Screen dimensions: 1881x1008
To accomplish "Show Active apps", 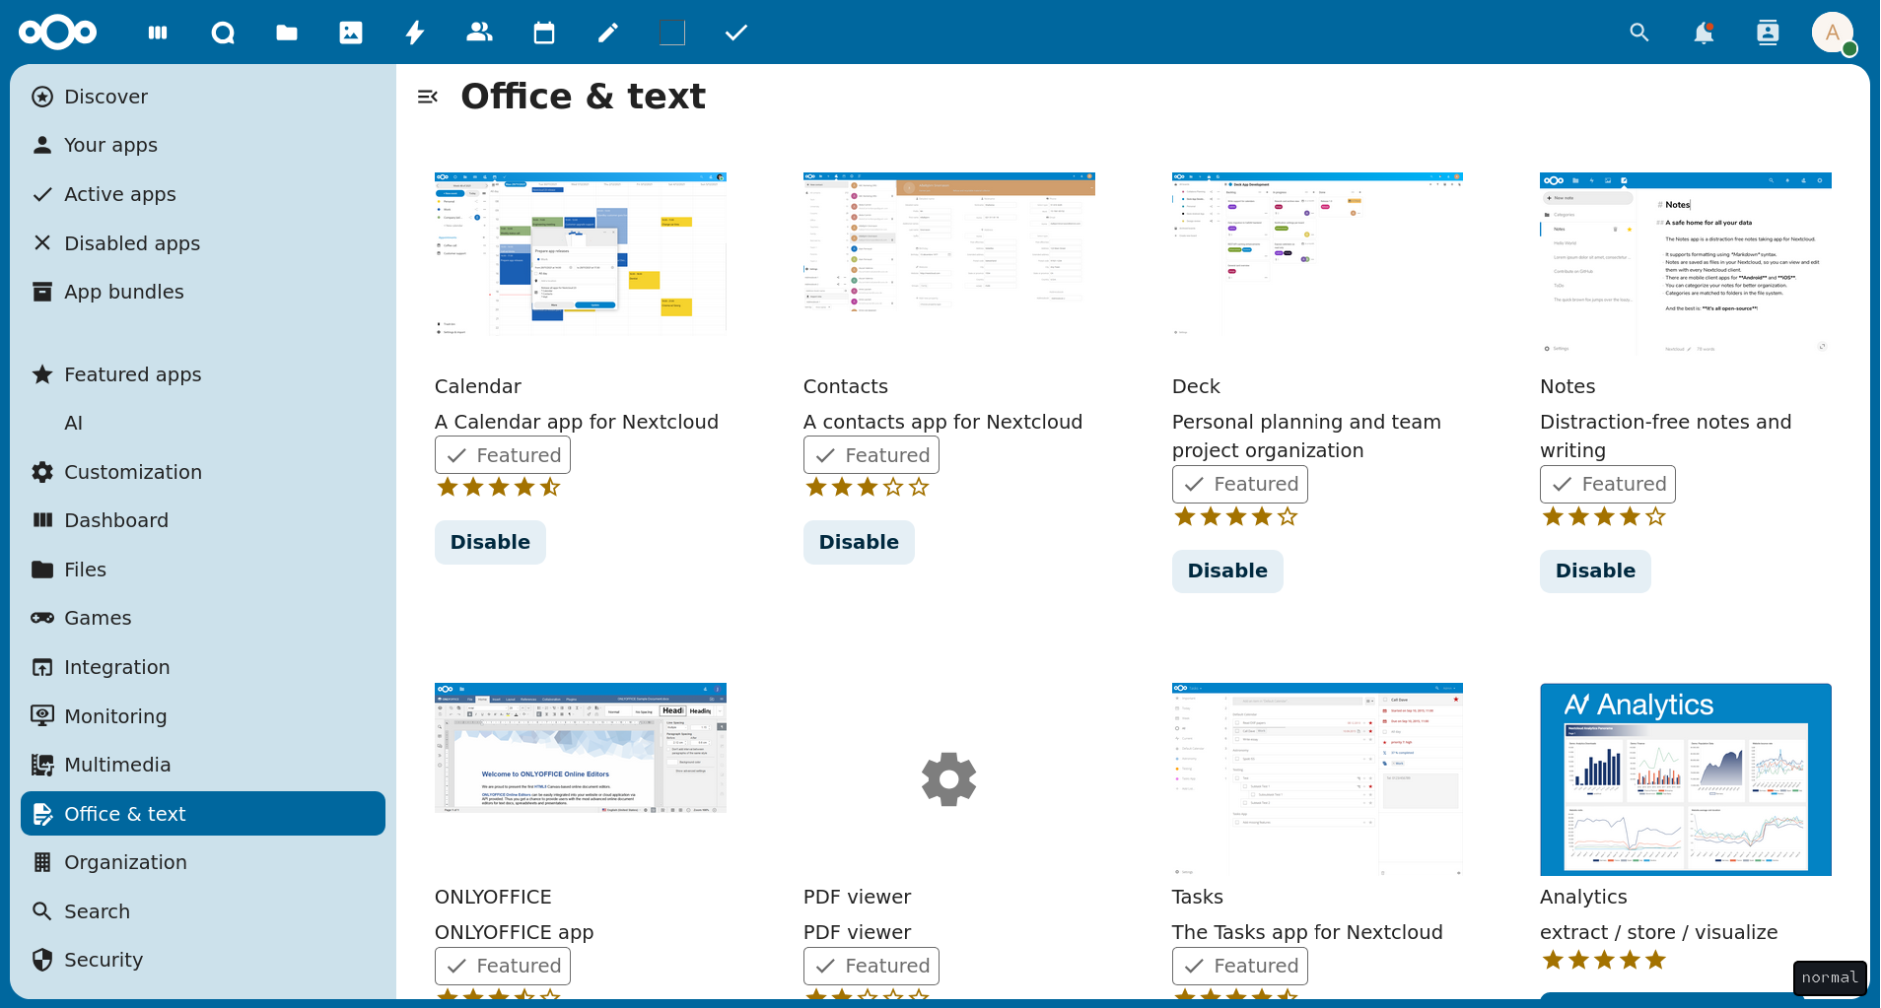I will [x=203, y=194].
